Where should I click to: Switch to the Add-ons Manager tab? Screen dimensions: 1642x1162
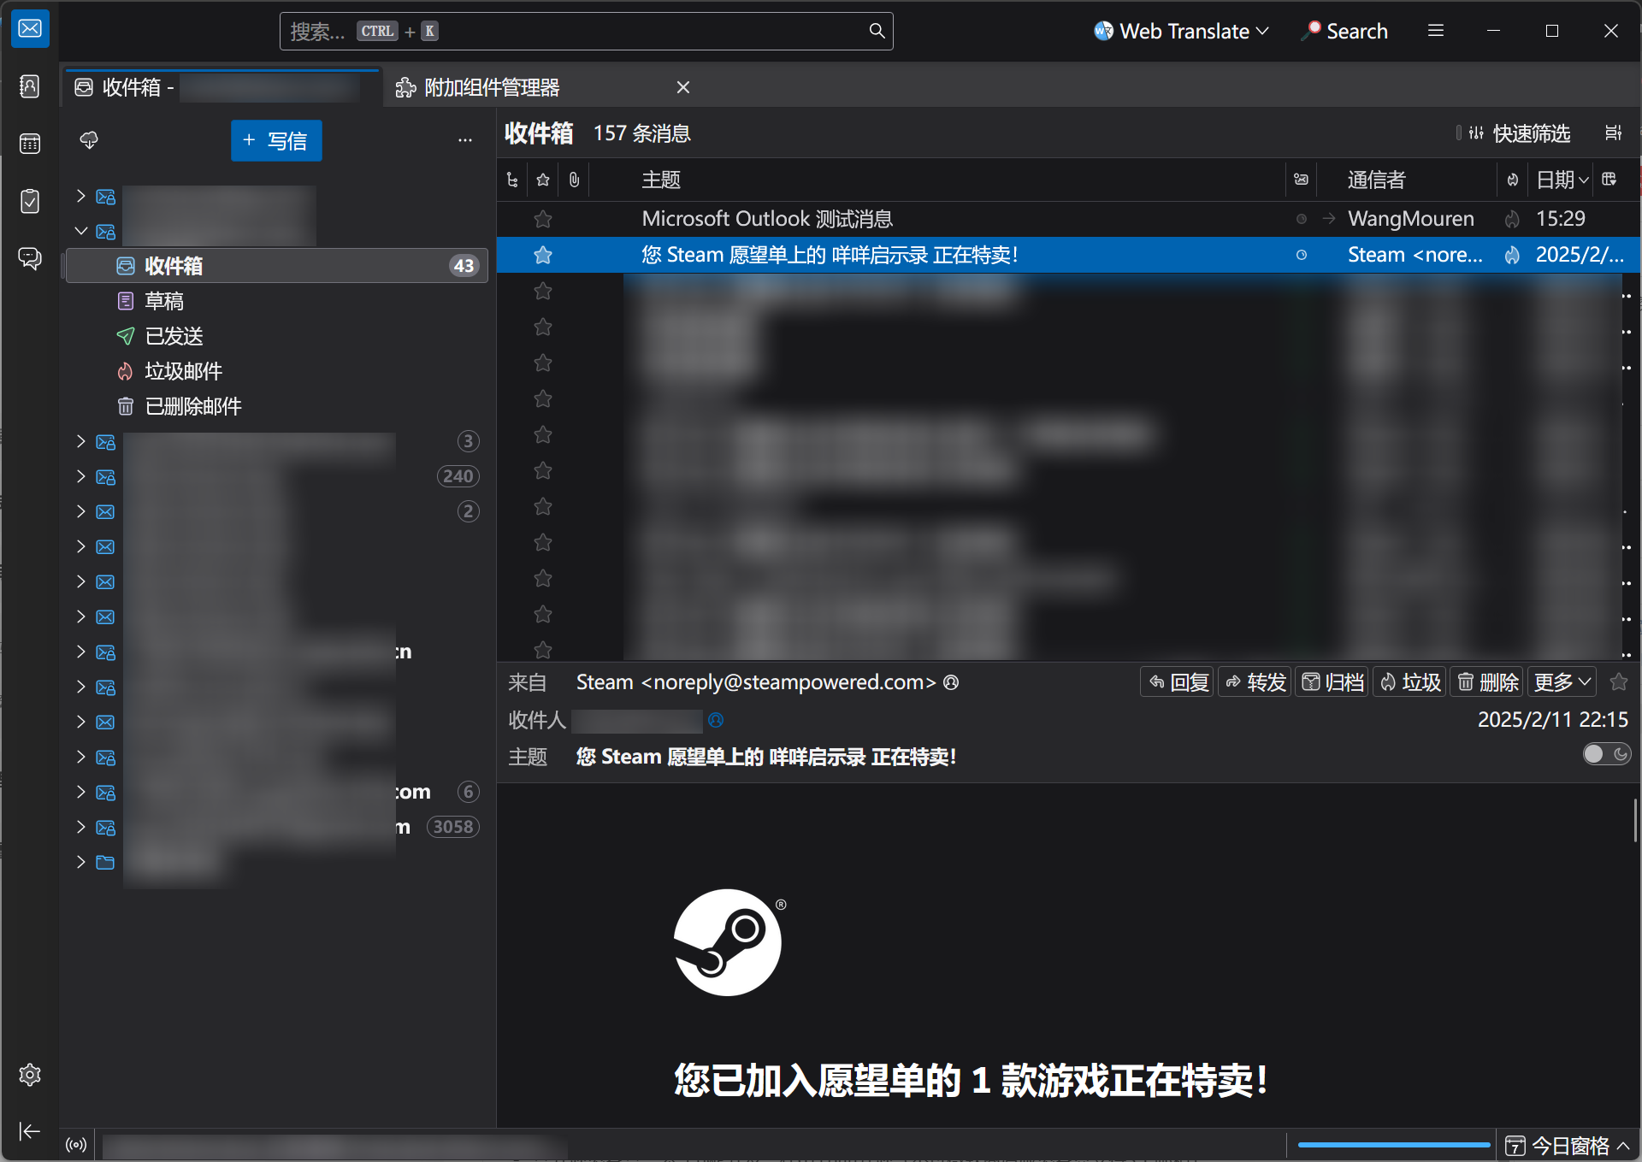coord(492,87)
